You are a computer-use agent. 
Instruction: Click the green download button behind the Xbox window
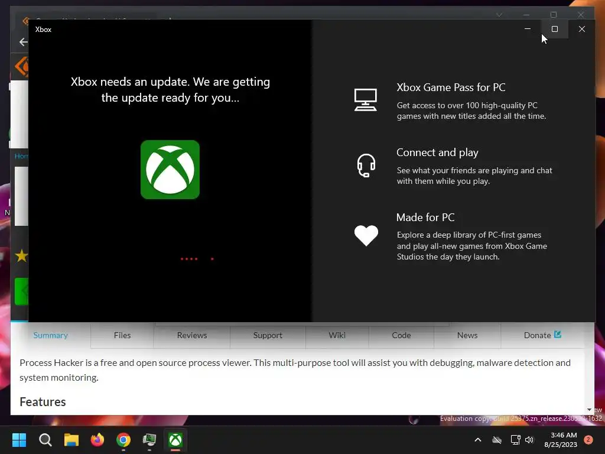[x=22, y=291]
